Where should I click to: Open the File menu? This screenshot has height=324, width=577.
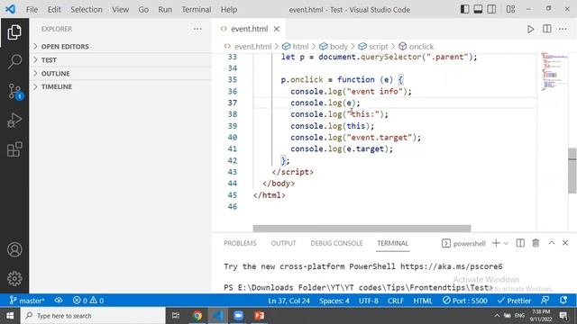pos(32,10)
